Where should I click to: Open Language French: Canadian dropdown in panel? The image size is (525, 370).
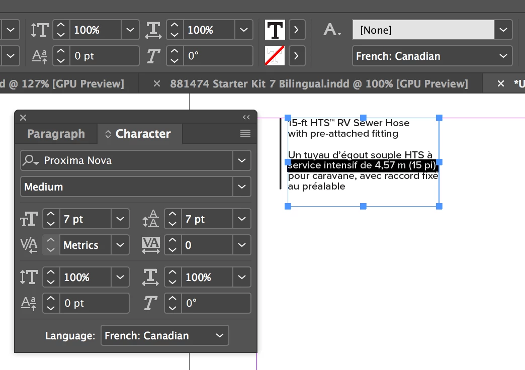(165, 335)
